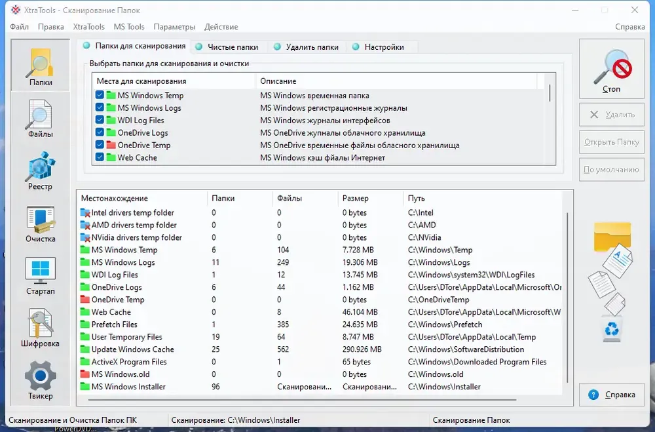Click red folder icon of MS Windows.old

tap(85, 374)
